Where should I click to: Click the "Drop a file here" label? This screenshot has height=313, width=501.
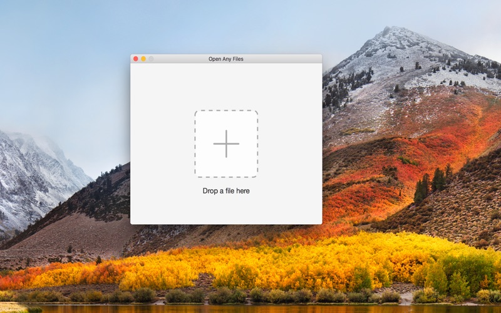pos(226,191)
